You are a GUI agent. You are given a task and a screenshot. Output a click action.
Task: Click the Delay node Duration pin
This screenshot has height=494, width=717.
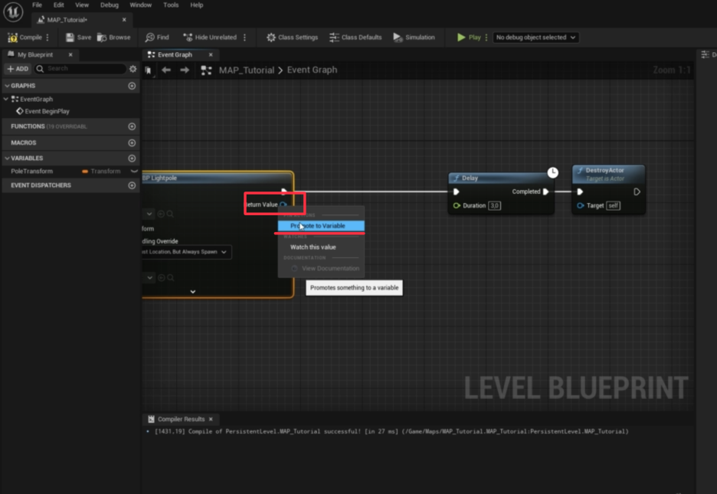coord(457,206)
